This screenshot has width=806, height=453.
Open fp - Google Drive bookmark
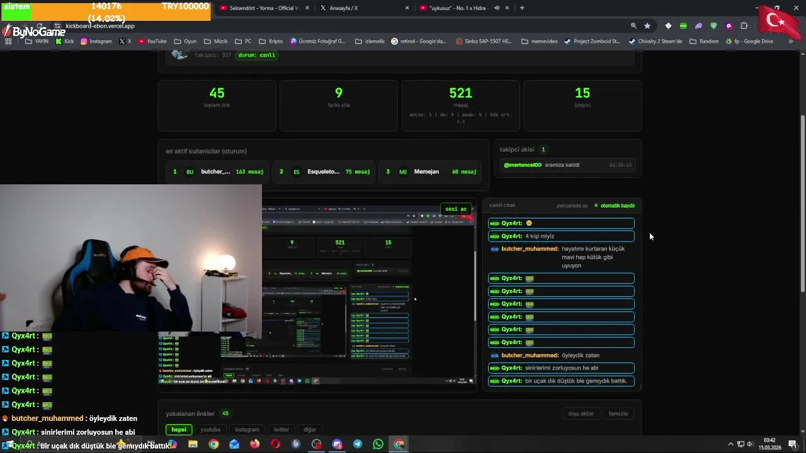[749, 41]
